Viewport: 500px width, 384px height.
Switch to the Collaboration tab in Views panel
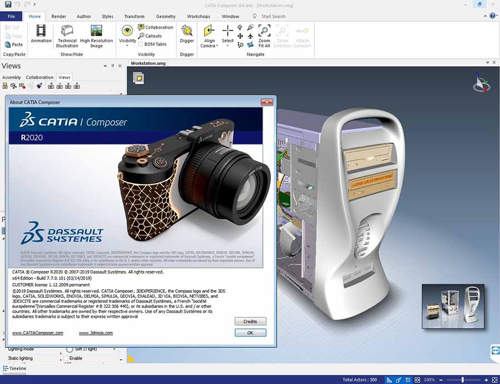tap(39, 77)
